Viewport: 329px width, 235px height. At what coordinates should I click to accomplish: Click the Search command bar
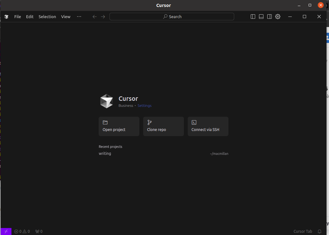tap(171, 17)
